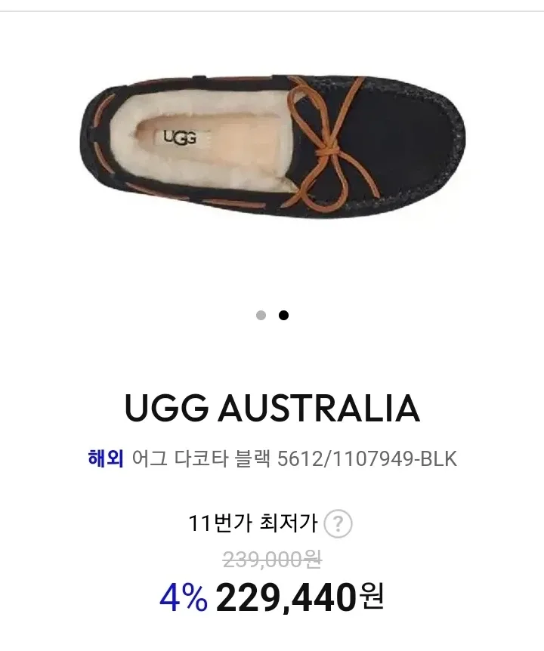Viewport: 544px width, 651px height.
Task: Tap the 229,440원 sale price
Action: 299,598
